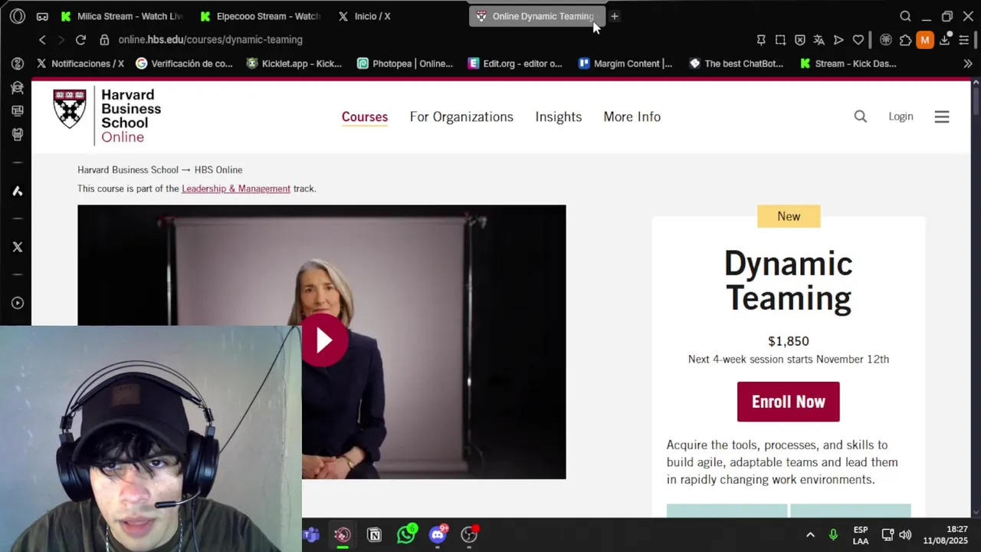
Task: Take a snapshot with the dashed-square icon
Action: tap(780, 40)
